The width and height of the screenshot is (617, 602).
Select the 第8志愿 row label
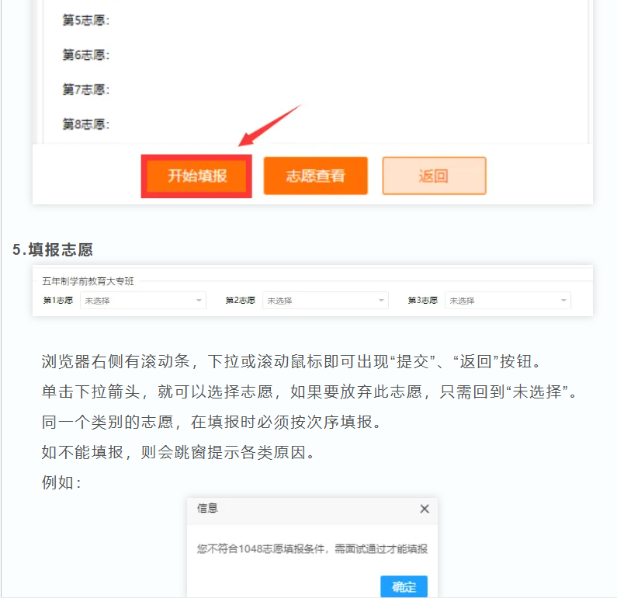[x=86, y=124]
